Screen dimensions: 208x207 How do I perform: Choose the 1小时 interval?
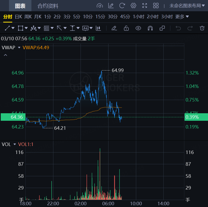click(139, 17)
